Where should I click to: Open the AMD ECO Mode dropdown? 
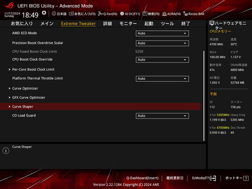(x=162, y=34)
